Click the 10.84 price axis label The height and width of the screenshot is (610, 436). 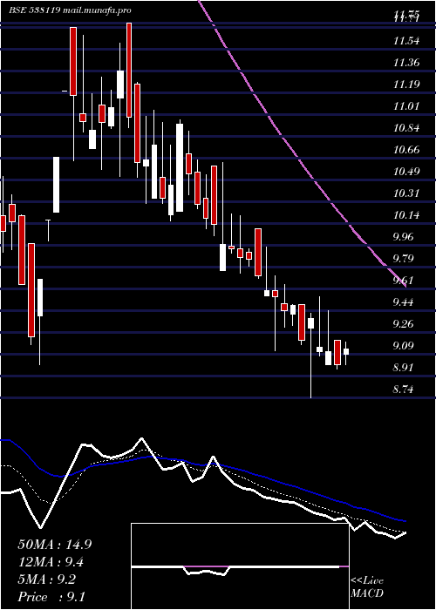coord(406,127)
